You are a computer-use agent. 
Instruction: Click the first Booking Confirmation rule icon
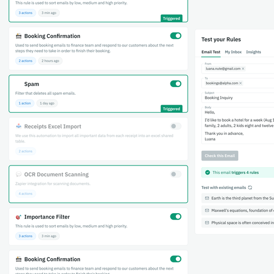(19, 36)
